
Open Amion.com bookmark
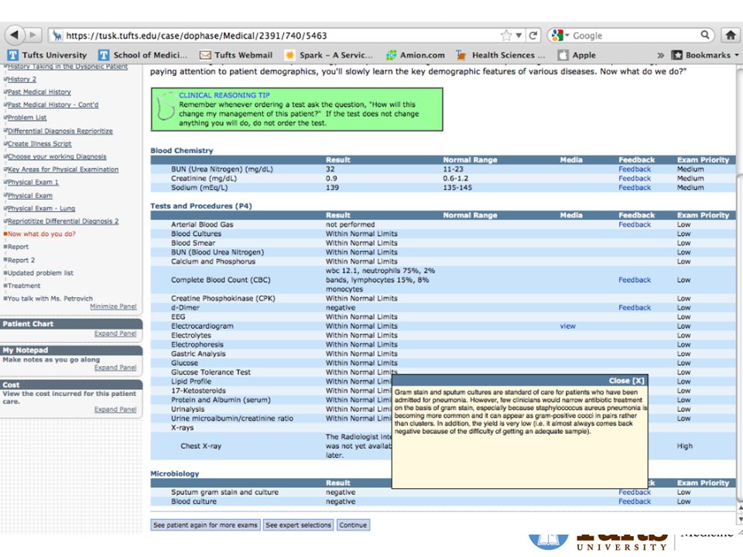pyautogui.click(x=416, y=55)
